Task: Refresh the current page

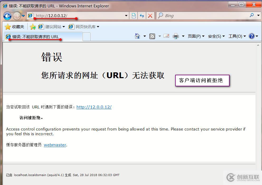Action: [142, 16]
